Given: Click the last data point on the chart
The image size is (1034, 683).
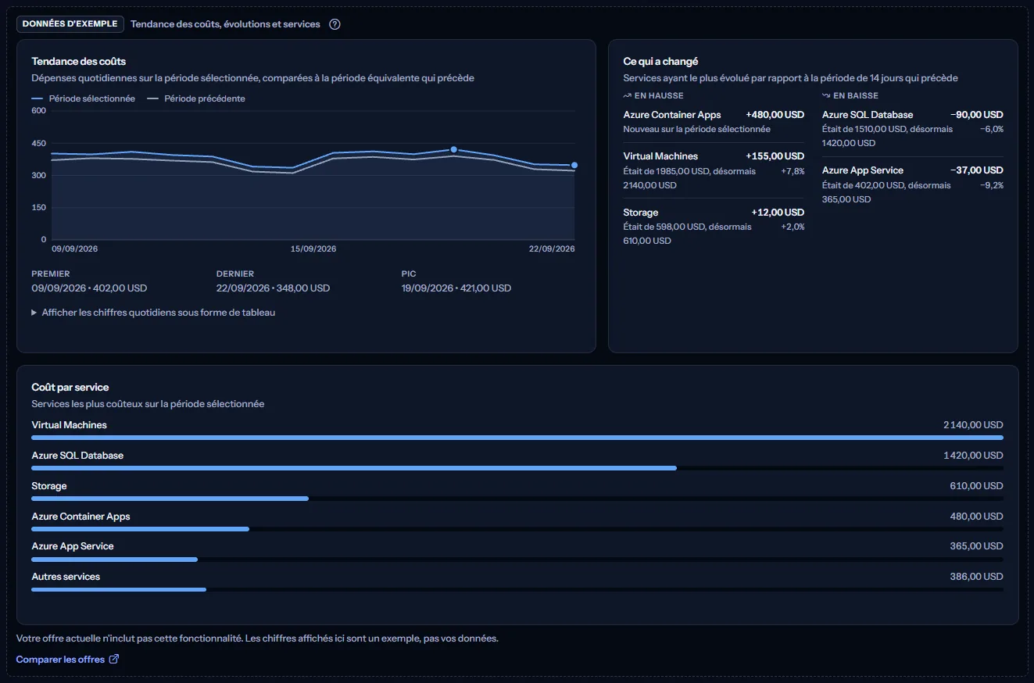Looking at the screenshot, I should (x=574, y=165).
